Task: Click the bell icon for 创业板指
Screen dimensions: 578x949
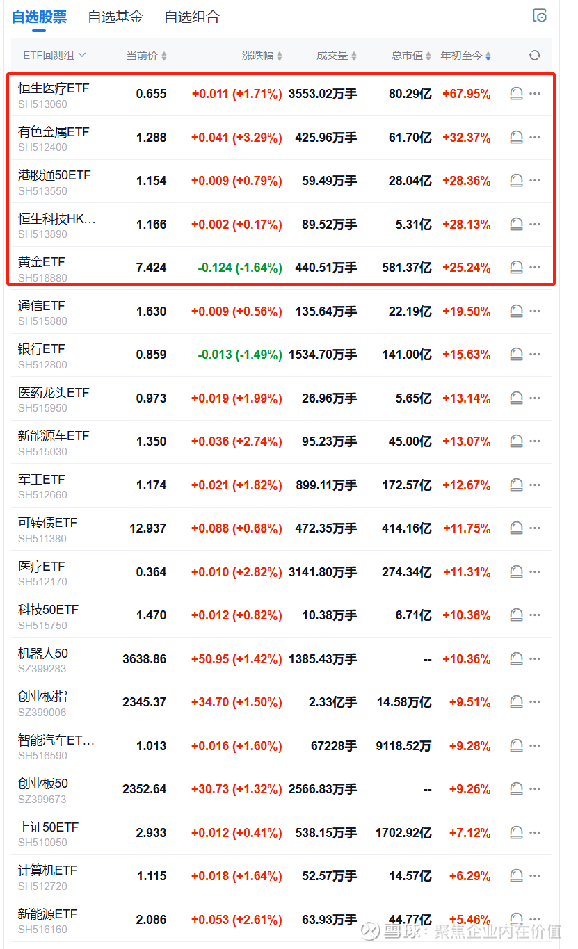Action: [516, 702]
